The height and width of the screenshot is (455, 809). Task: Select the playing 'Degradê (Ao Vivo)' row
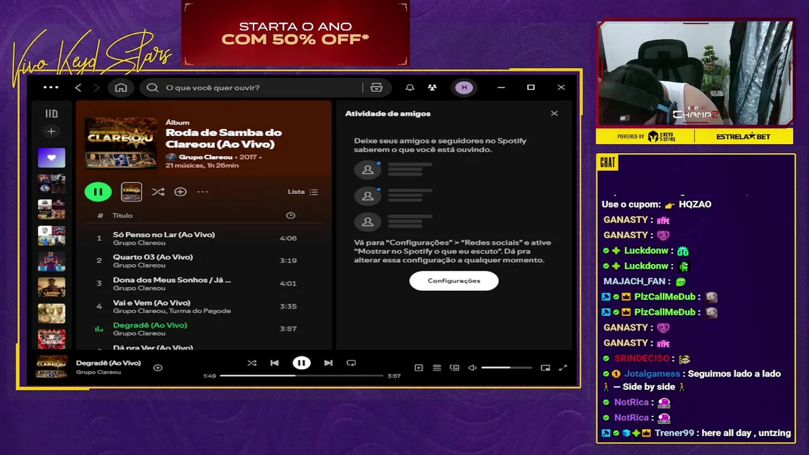204,329
